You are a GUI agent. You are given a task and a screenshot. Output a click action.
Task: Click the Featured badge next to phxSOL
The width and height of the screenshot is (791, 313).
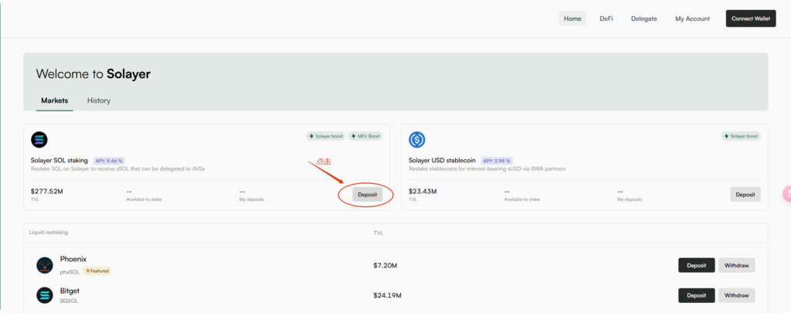[97, 271]
